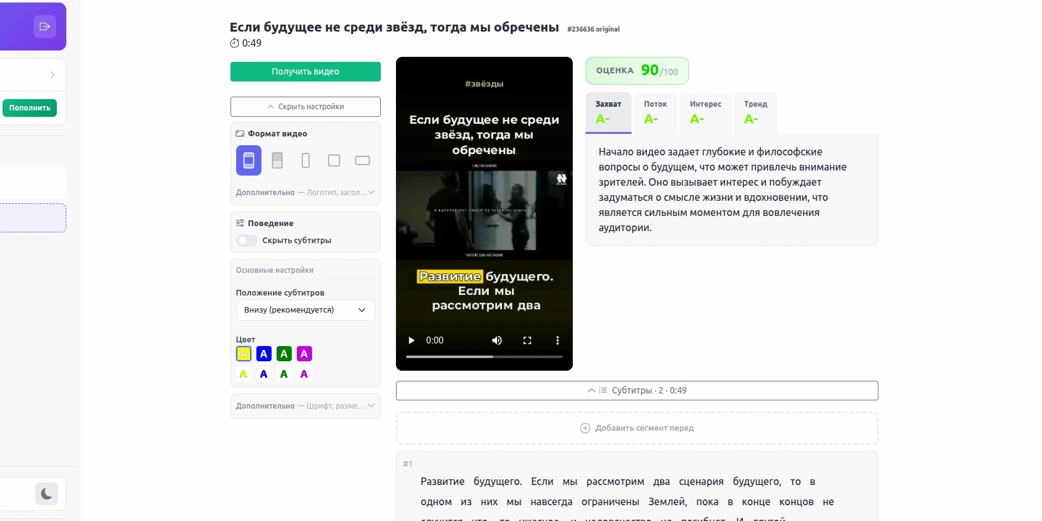Click the logout icon in purple sidebar header
The width and height of the screenshot is (1042, 521).
tap(45, 27)
